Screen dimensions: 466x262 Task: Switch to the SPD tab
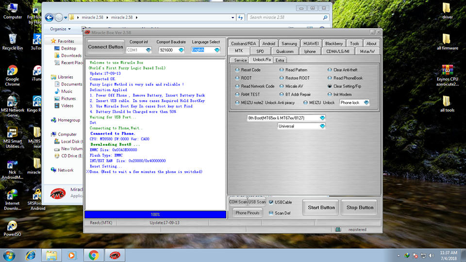(x=260, y=52)
